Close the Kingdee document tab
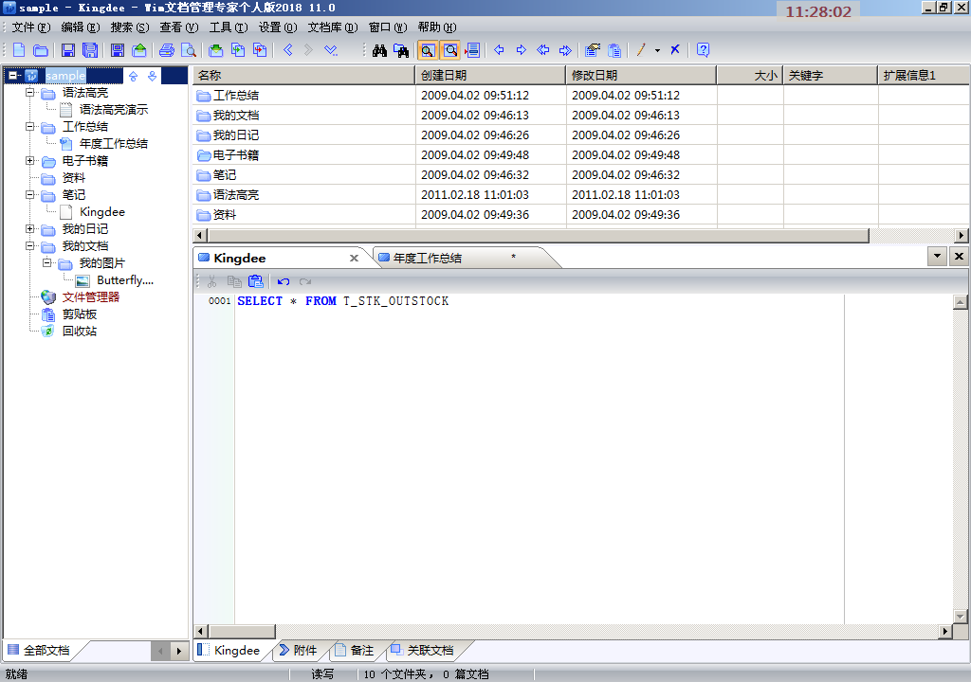 pyautogui.click(x=355, y=258)
